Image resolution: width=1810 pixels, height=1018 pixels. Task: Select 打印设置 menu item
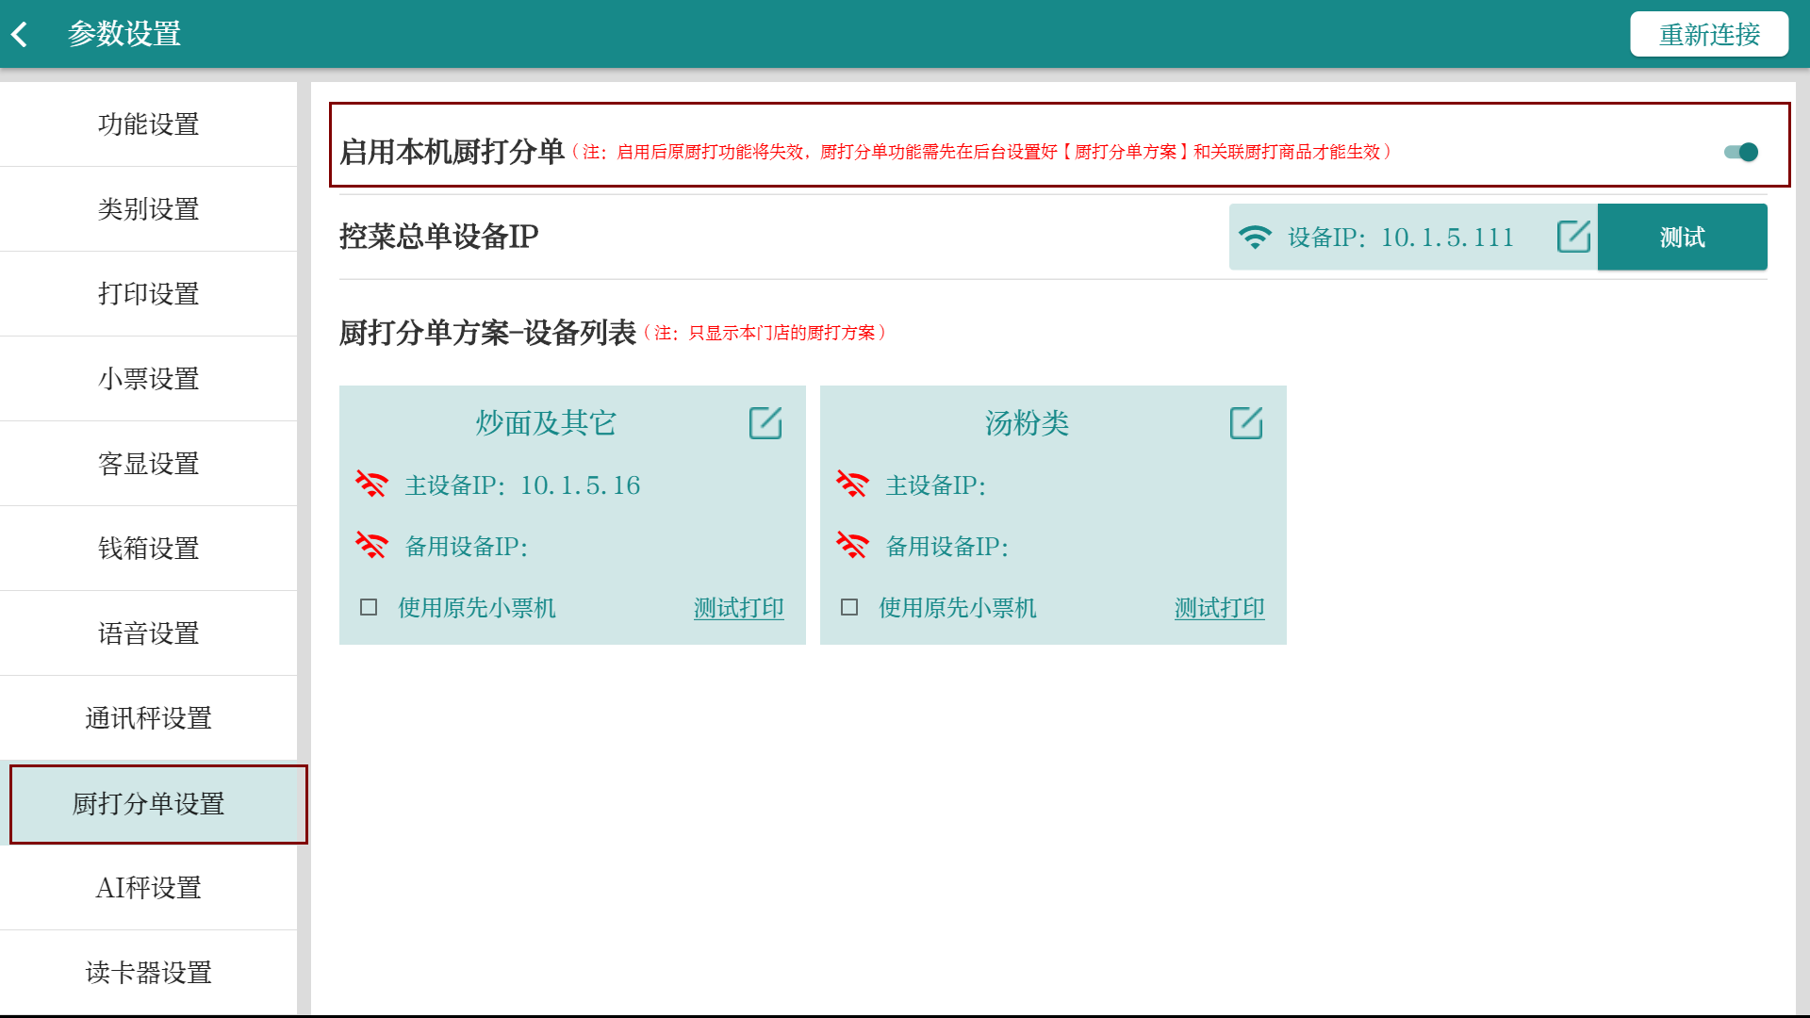click(148, 294)
